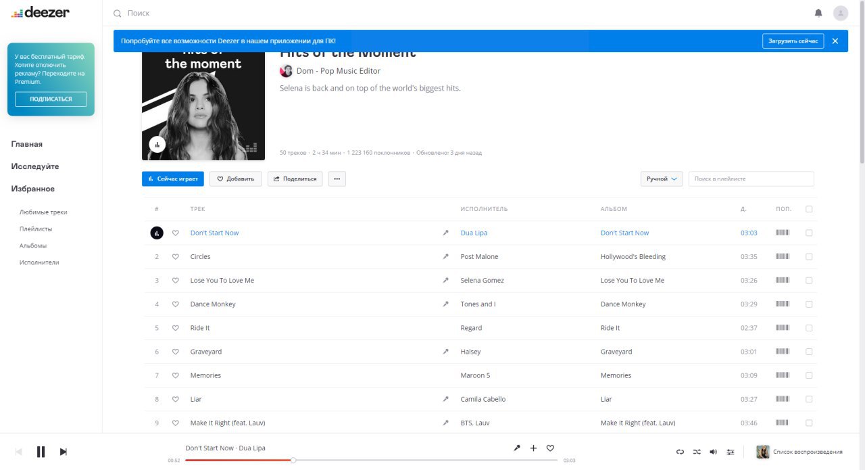Image resolution: width=865 pixels, height=470 pixels.
Task: Like the track Lose You To Love Me
Action: [176, 281]
